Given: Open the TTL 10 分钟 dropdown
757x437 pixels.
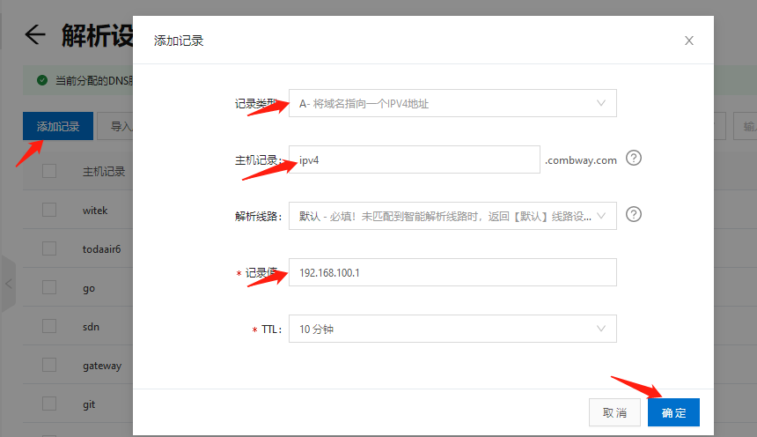Looking at the screenshot, I should coord(452,329).
